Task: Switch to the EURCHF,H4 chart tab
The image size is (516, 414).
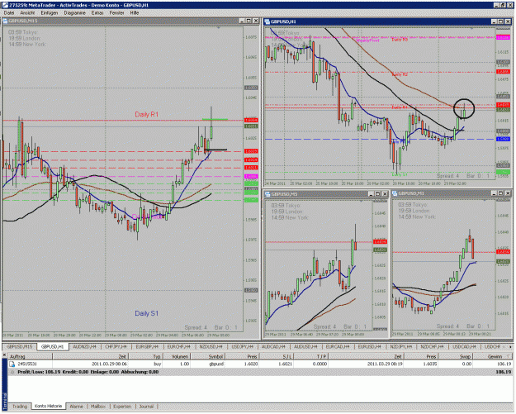Action: coord(178,347)
